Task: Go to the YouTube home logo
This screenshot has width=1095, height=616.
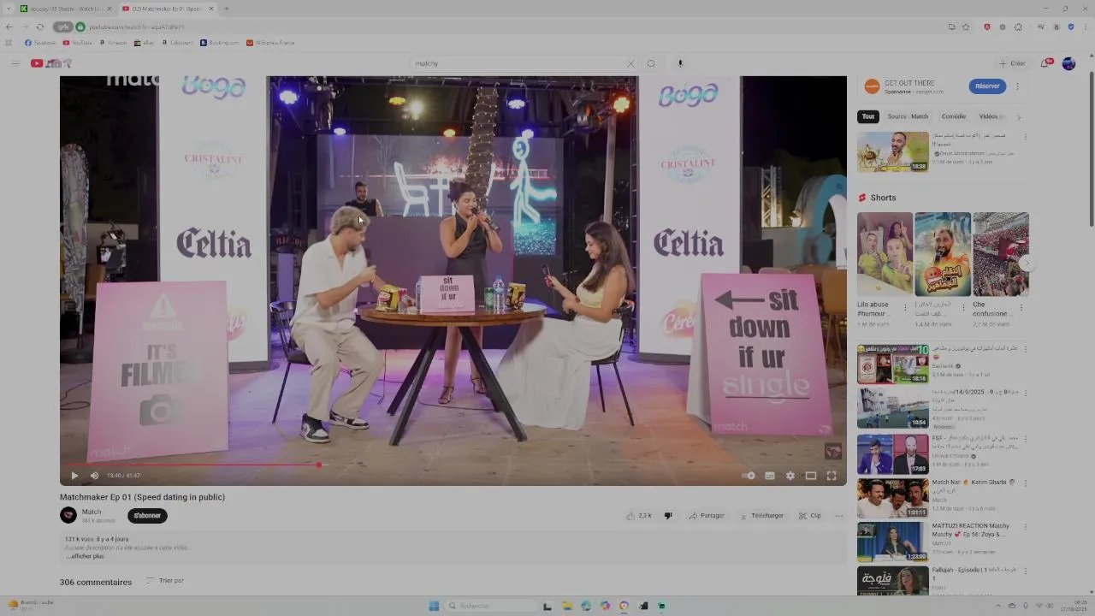Action: 50,63
